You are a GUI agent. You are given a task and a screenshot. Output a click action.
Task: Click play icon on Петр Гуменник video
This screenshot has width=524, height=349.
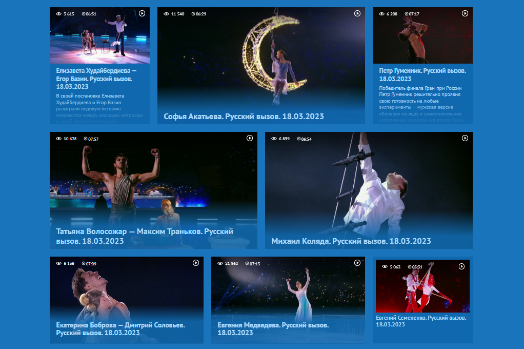coord(465,13)
